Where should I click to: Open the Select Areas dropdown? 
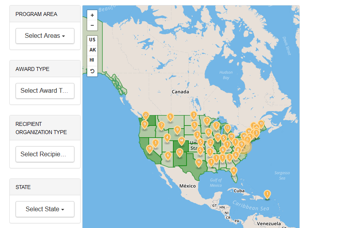point(45,35)
